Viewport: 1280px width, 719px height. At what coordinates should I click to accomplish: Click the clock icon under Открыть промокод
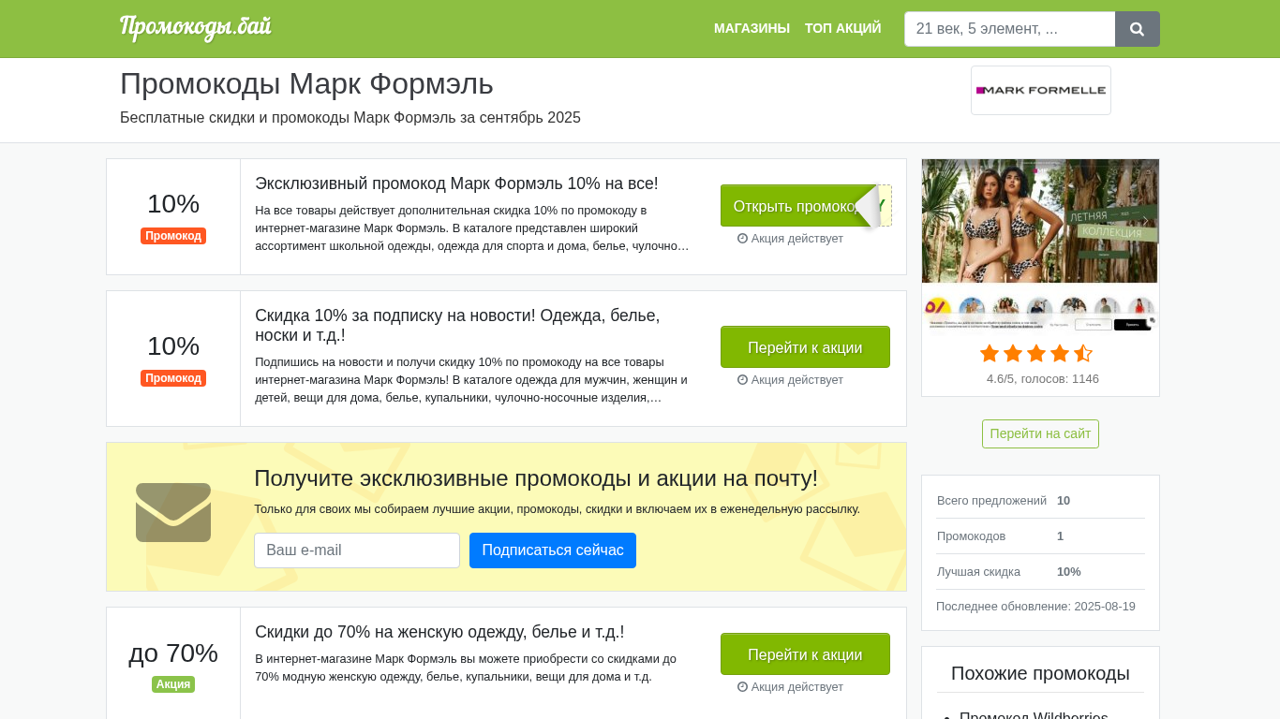pyautogui.click(x=742, y=239)
